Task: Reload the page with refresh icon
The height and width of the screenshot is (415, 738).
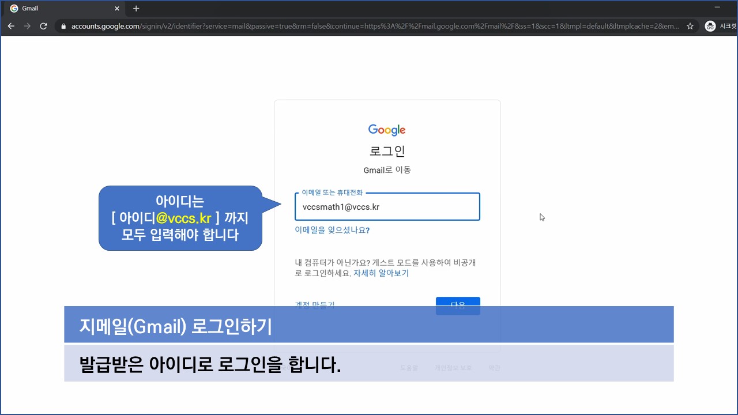Action: (43, 26)
